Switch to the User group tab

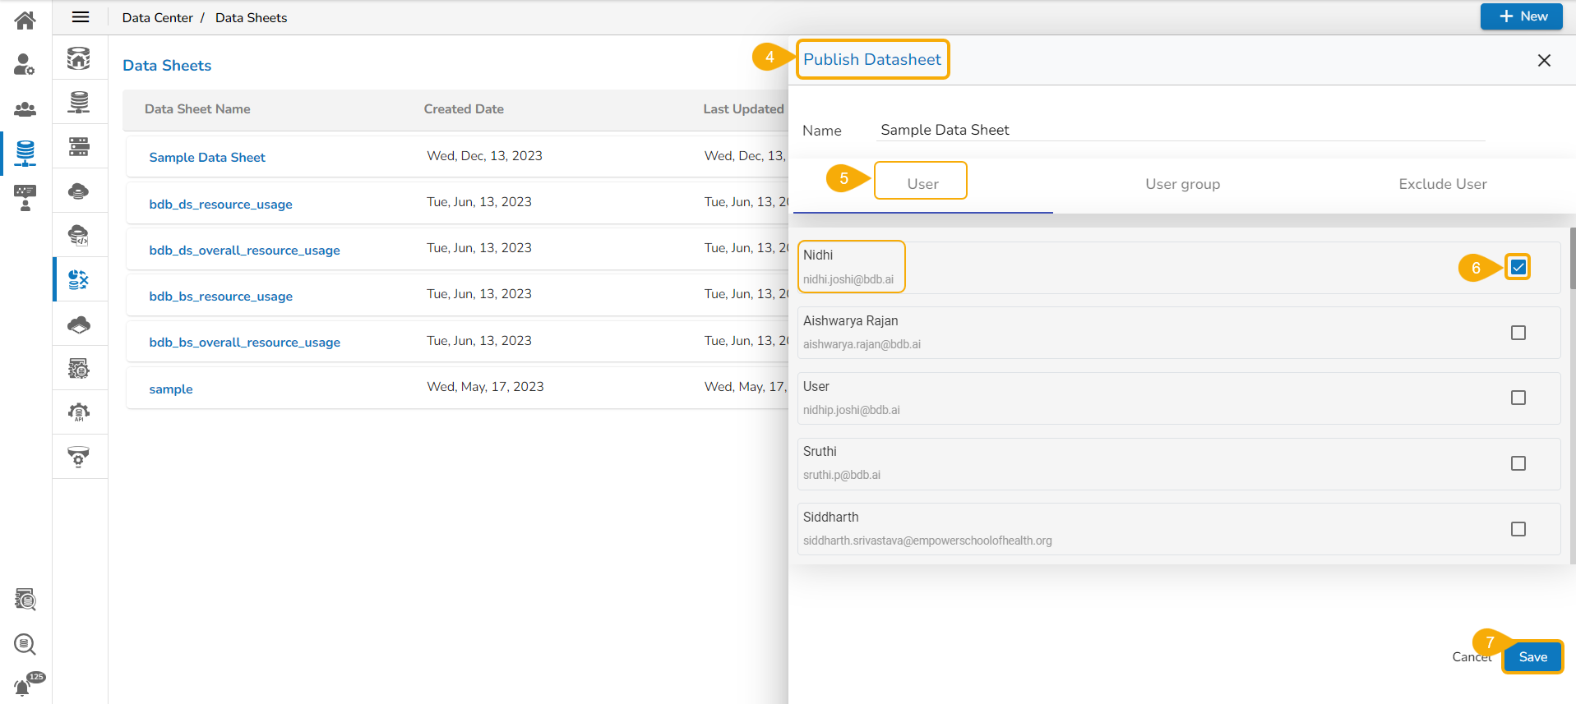pos(1182,184)
